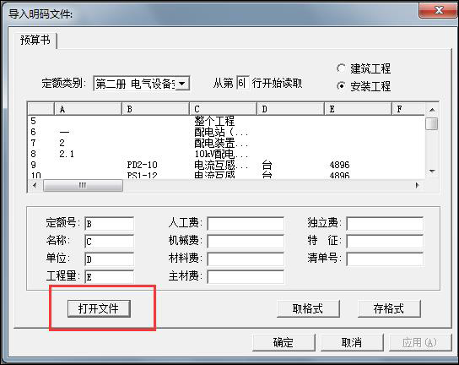
Task: Close the 导入明码文件 dialog window
Action: pos(439,11)
